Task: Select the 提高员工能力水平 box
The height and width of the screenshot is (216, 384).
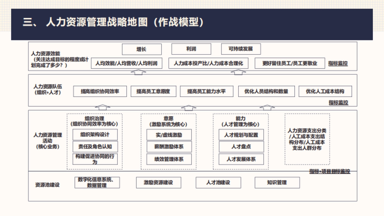Action: [x=206, y=91]
